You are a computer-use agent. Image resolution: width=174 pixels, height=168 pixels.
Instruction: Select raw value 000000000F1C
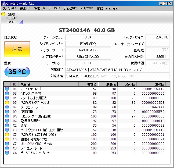153,121
